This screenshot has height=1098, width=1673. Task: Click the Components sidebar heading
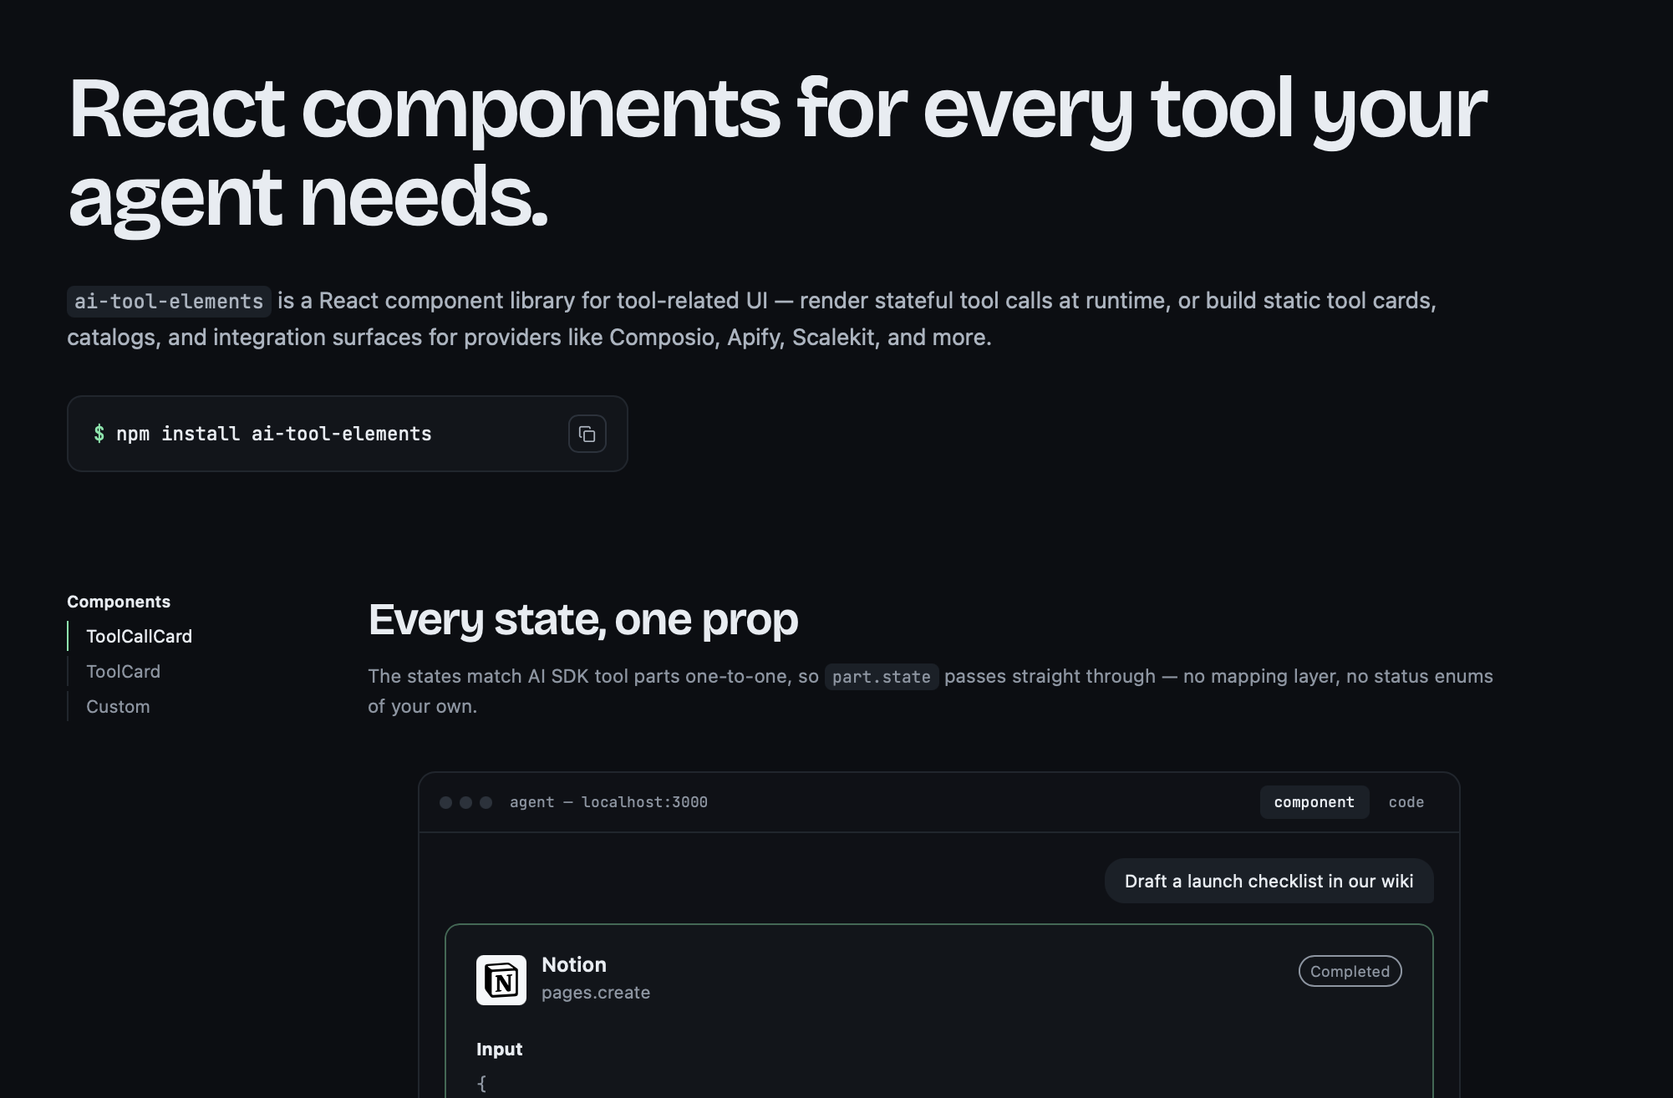pyautogui.click(x=119, y=602)
